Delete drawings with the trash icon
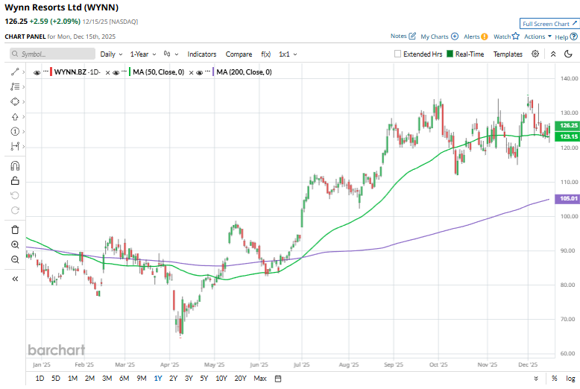Image resolution: width=580 pixels, height=389 pixels. click(15, 230)
